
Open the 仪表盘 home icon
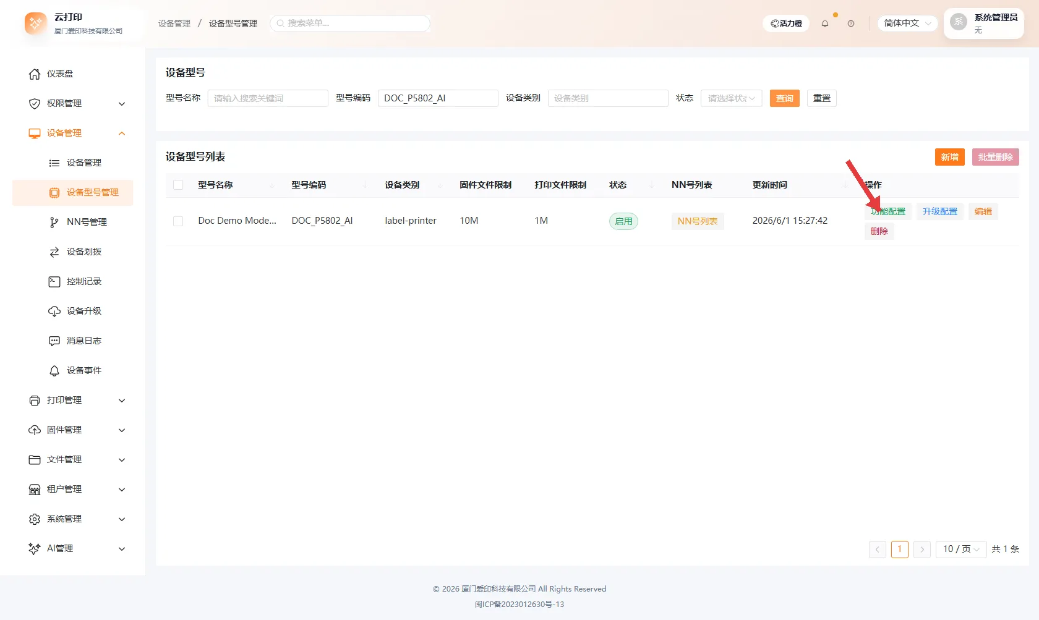tap(35, 74)
